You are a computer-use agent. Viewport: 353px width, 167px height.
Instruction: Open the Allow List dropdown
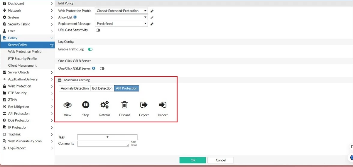121,17
